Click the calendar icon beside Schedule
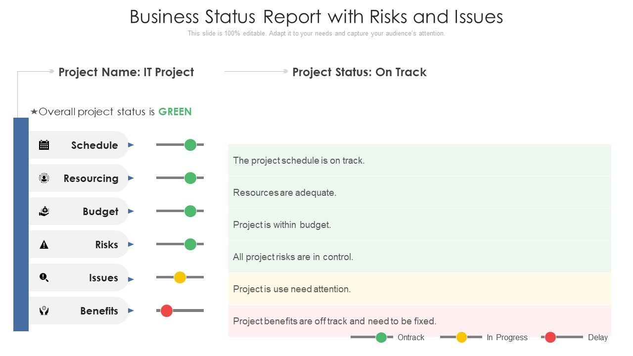 44,145
